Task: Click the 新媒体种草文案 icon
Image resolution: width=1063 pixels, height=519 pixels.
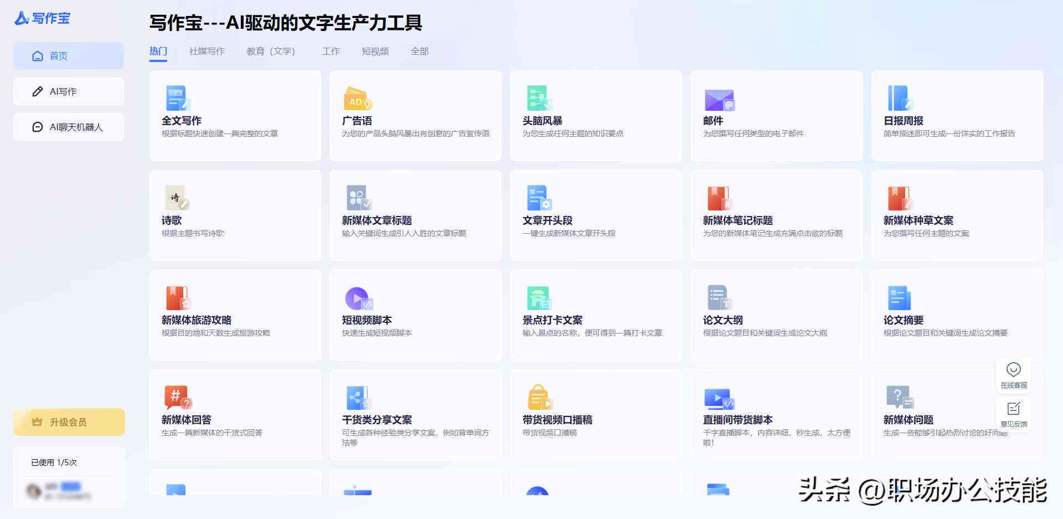Action: click(x=900, y=198)
